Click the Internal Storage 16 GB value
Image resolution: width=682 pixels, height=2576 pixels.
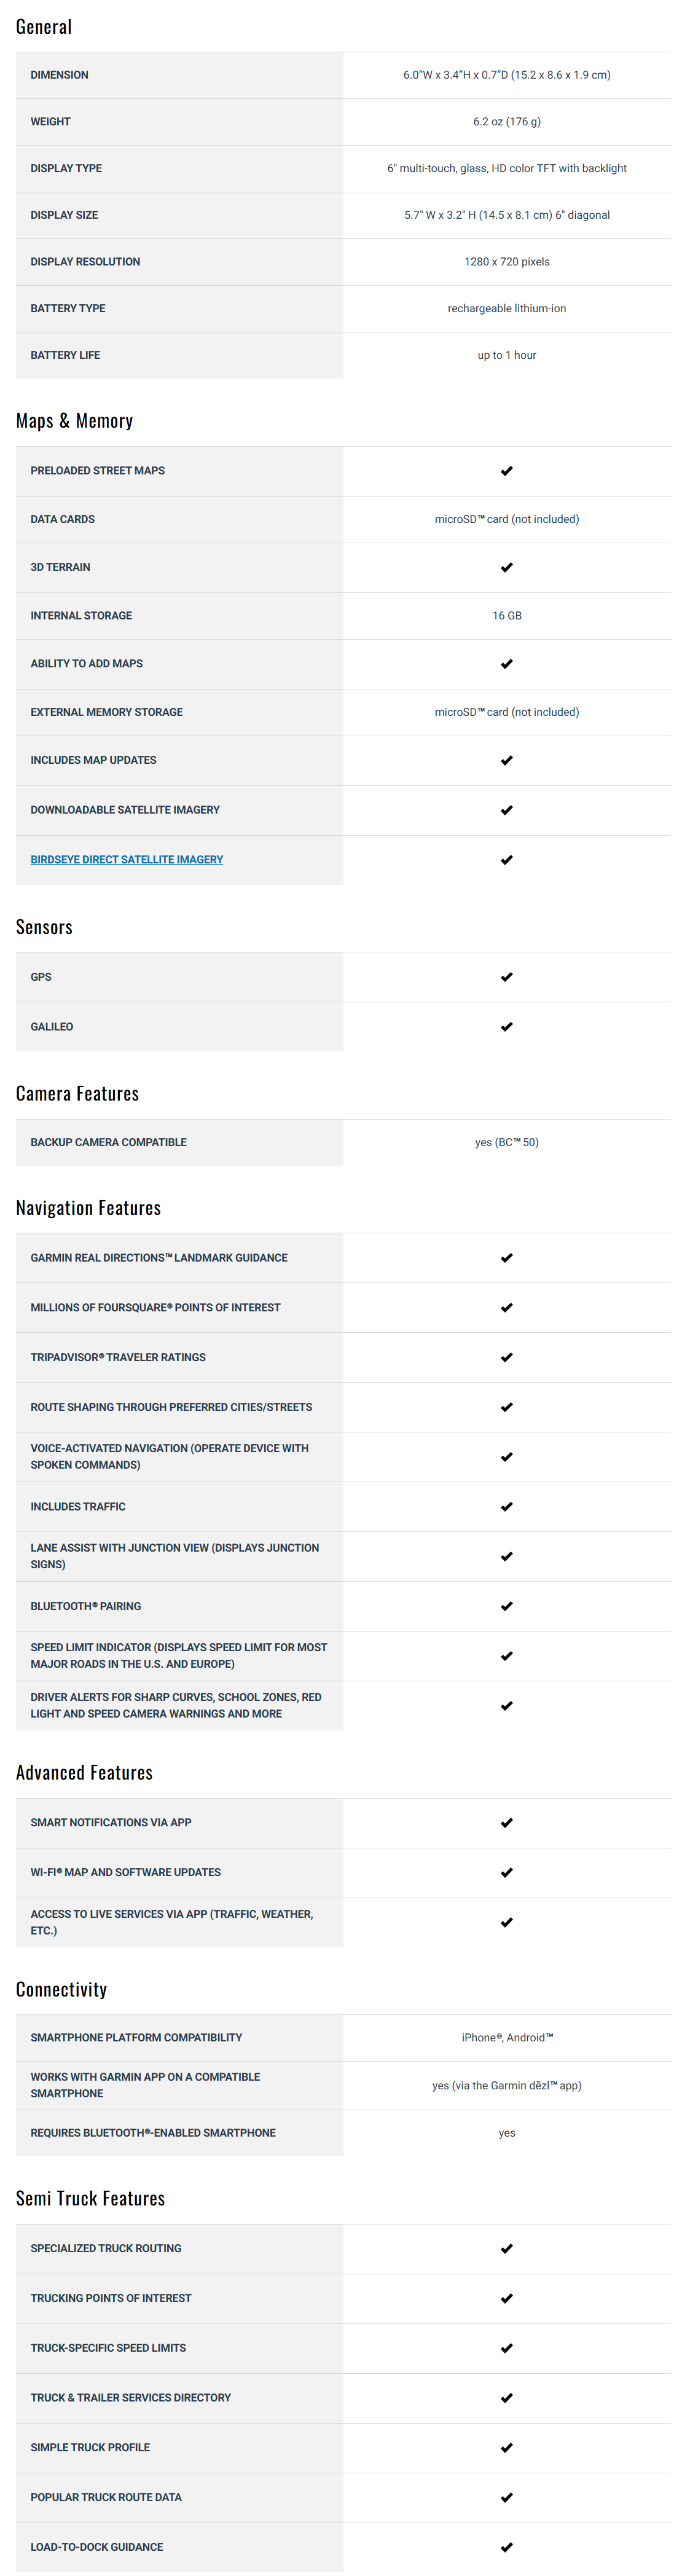click(x=507, y=616)
